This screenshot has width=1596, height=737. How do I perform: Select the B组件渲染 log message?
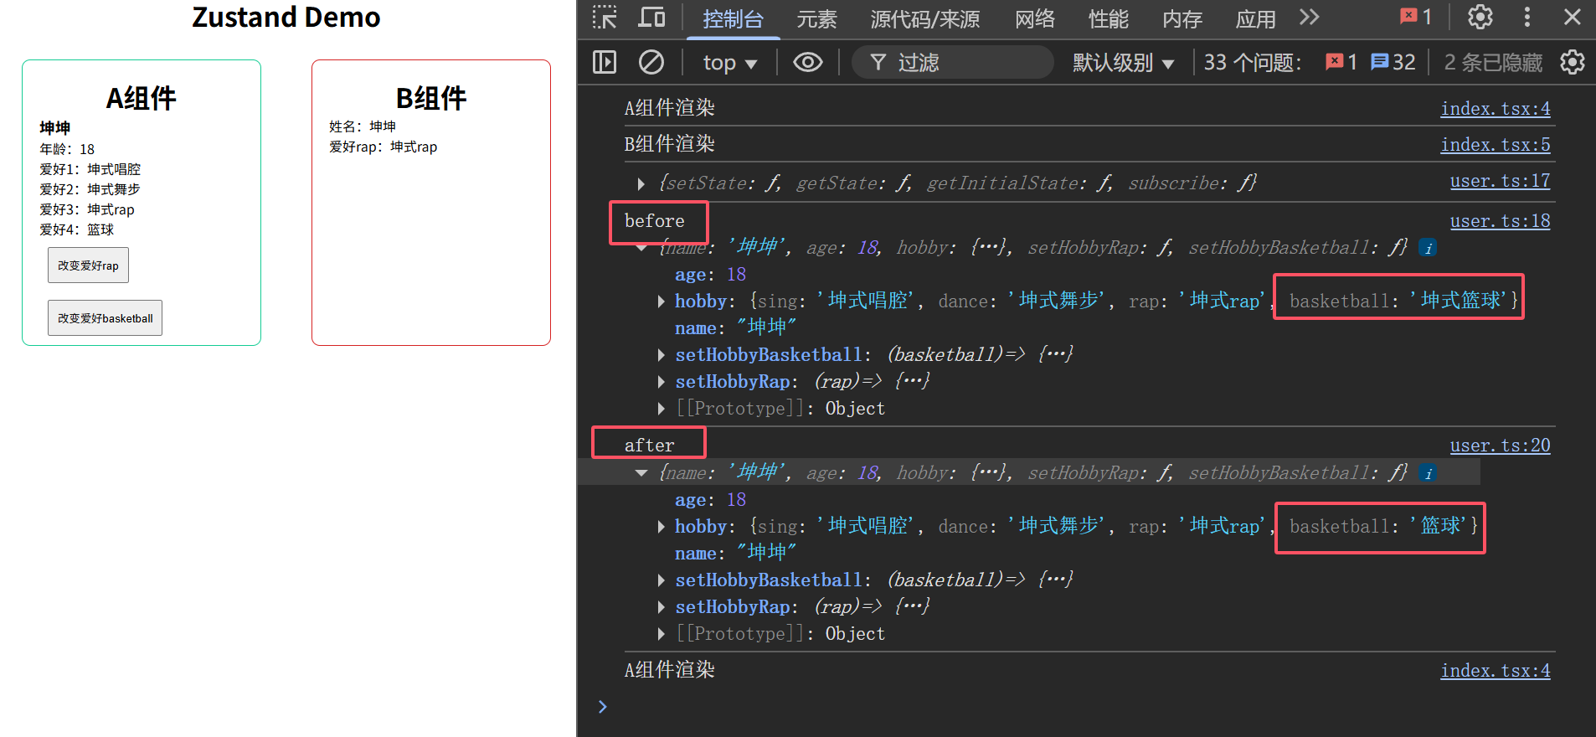coord(670,144)
